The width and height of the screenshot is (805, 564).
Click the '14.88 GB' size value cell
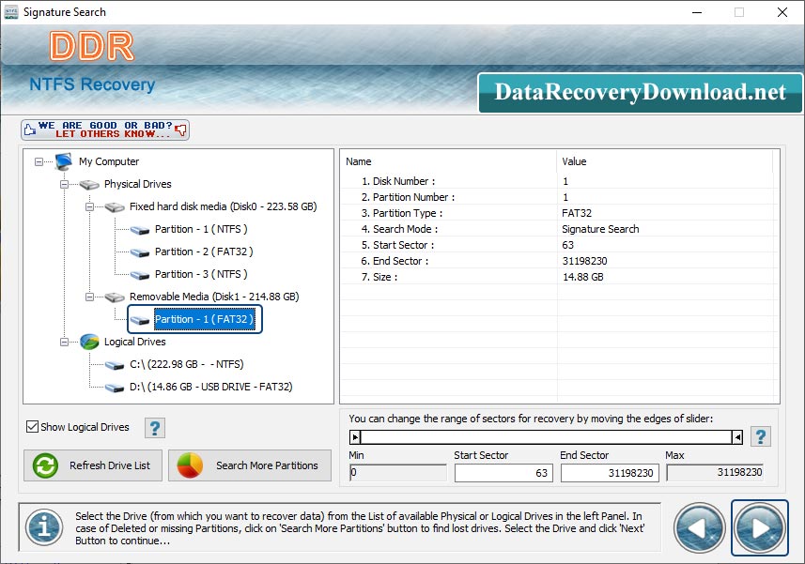(x=582, y=277)
